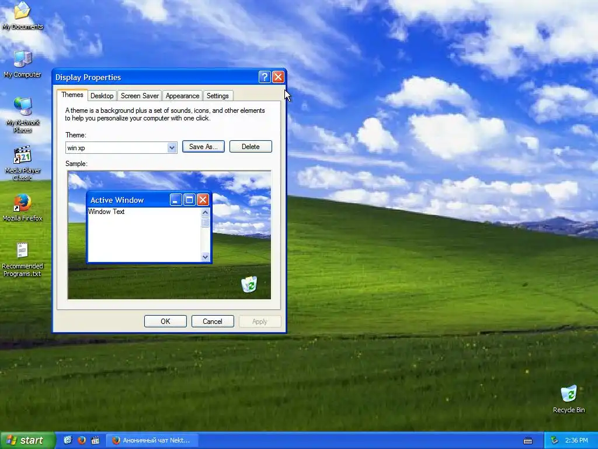Click Show Desktop quick launch icon
This screenshot has height=449, width=598.
pos(68,440)
